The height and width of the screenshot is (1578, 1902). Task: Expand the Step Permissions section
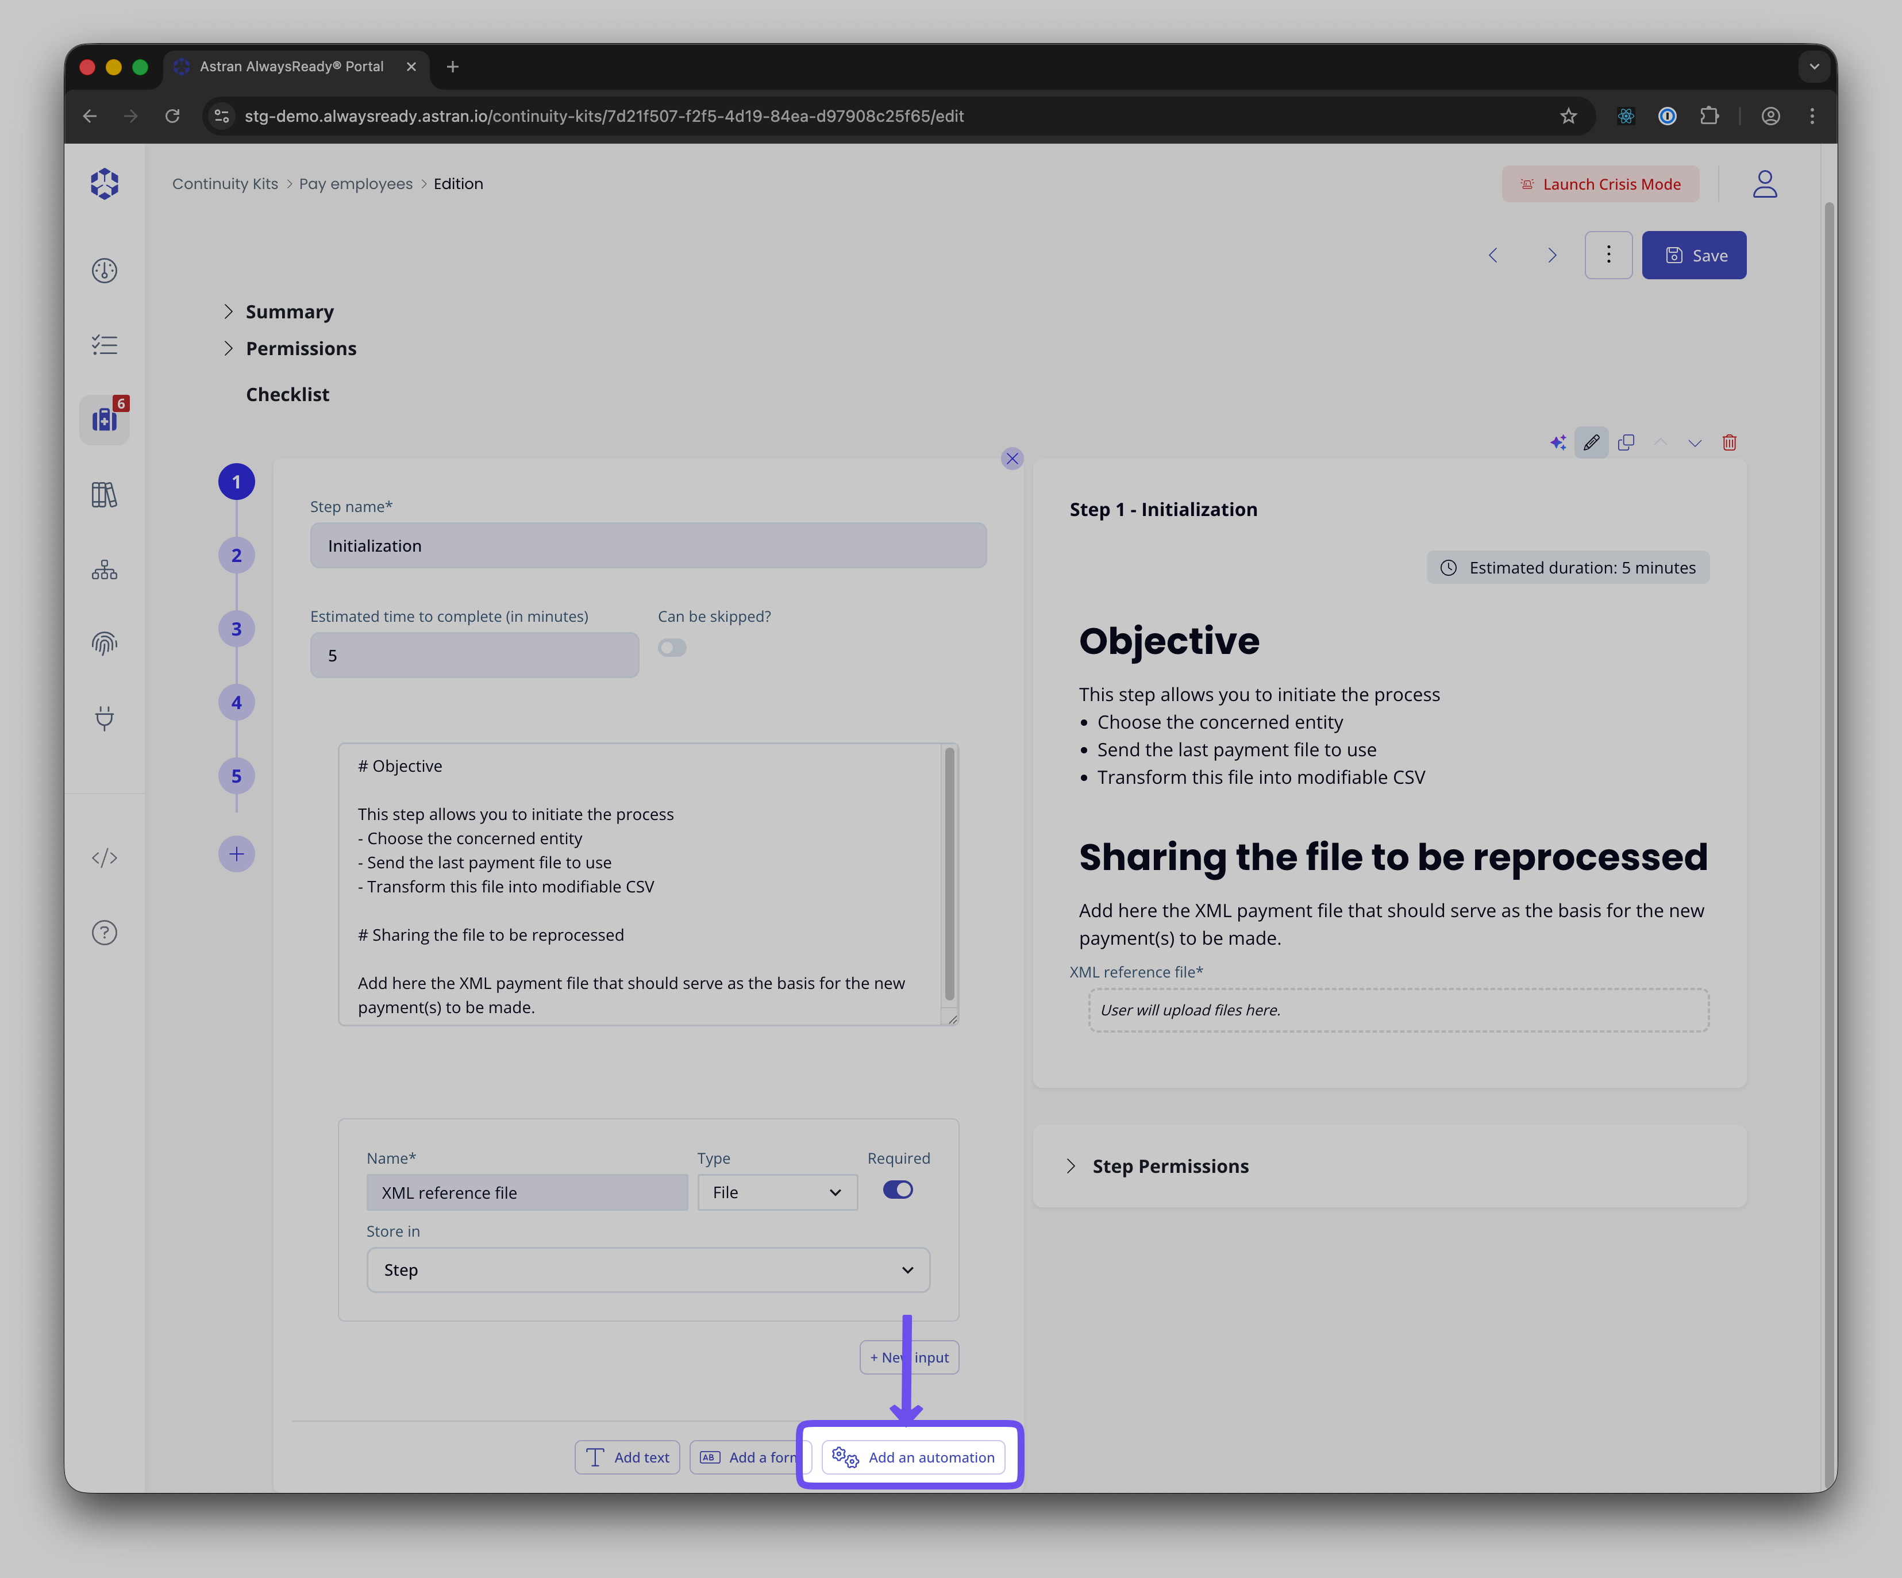[x=1169, y=1167]
